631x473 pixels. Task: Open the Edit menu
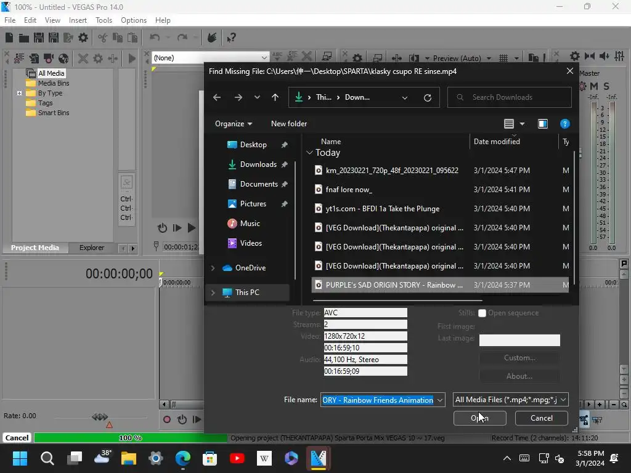[30, 20]
